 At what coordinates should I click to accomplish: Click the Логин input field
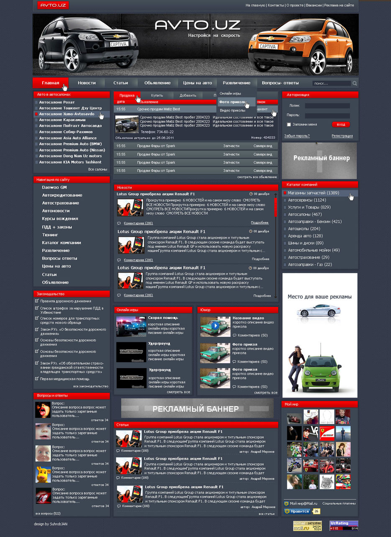point(327,106)
